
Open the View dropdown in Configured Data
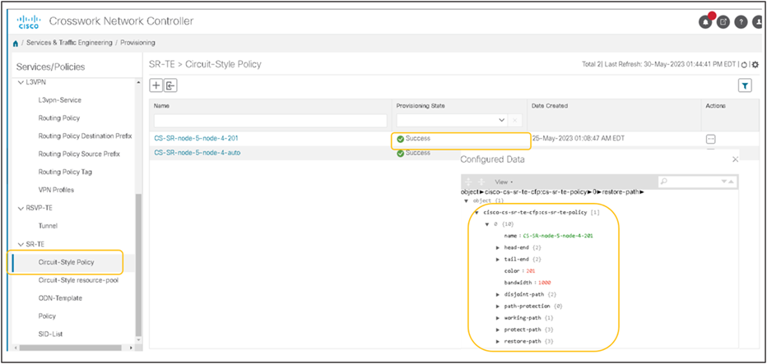pyautogui.click(x=504, y=182)
